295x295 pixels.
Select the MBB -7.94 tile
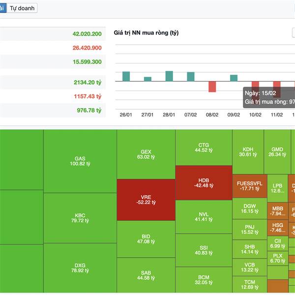tap(278, 211)
